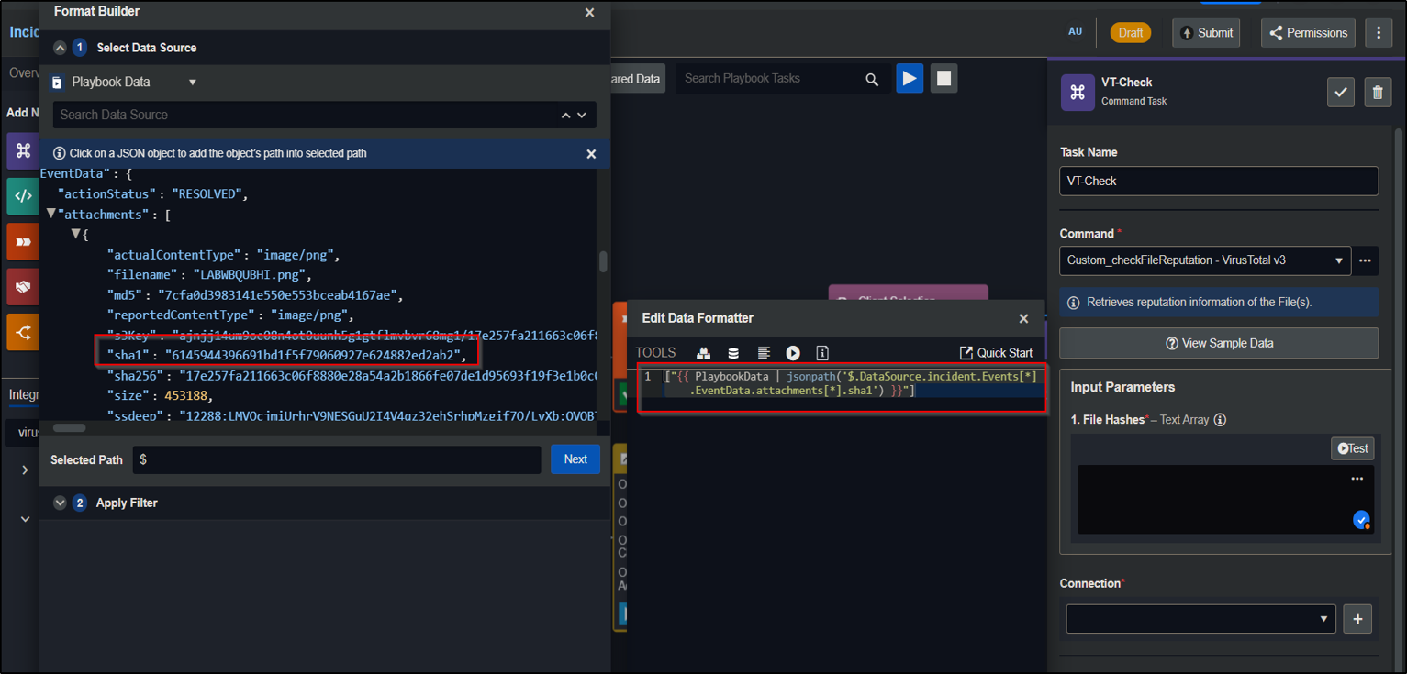Click the info icon next to File Hashes
Screen dimensions: 1407x674
tap(1220, 420)
